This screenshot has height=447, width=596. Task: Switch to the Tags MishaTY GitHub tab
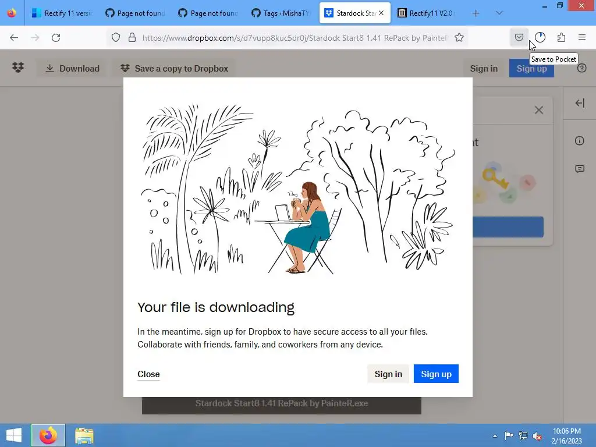pyautogui.click(x=281, y=13)
